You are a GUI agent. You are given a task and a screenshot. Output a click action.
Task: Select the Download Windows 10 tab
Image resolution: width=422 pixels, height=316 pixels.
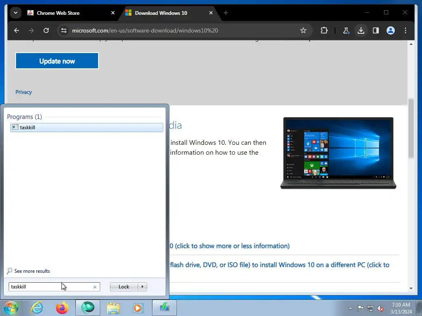pyautogui.click(x=169, y=13)
